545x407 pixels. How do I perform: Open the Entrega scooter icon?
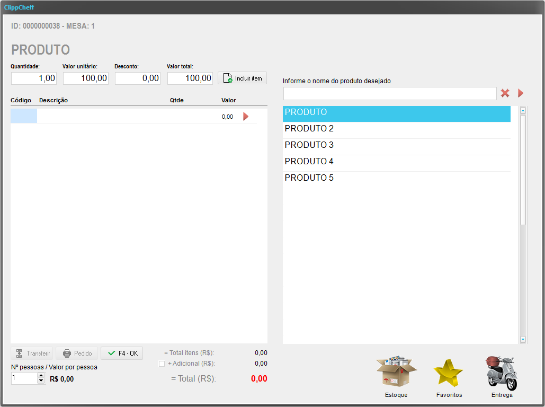point(501,373)
